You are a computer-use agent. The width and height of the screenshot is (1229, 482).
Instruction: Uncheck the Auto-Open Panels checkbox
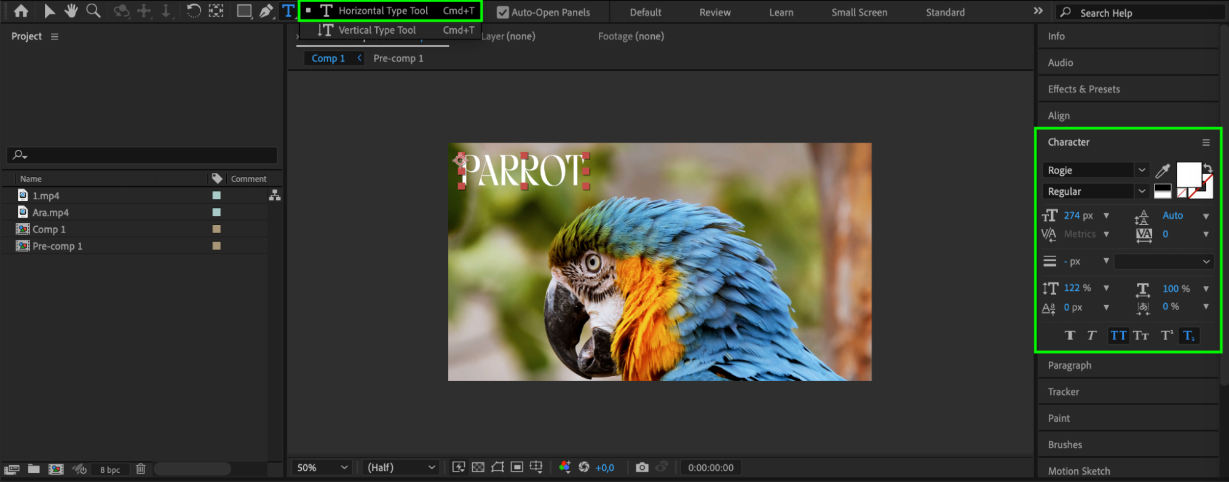(x=503, y=12)
